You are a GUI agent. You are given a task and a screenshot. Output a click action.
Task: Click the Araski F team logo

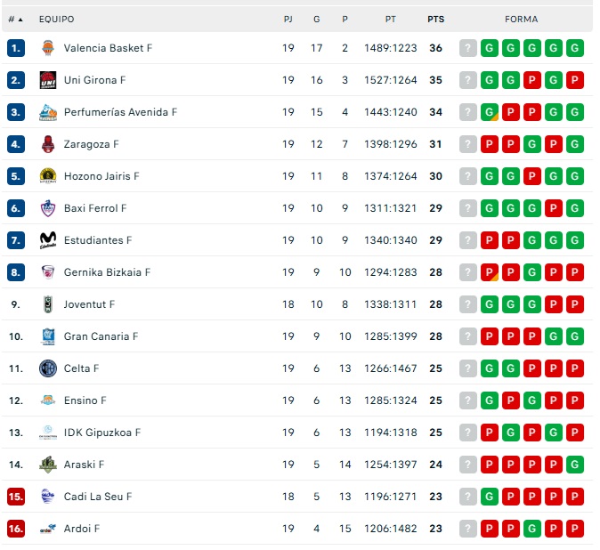[x=48, y=465]
